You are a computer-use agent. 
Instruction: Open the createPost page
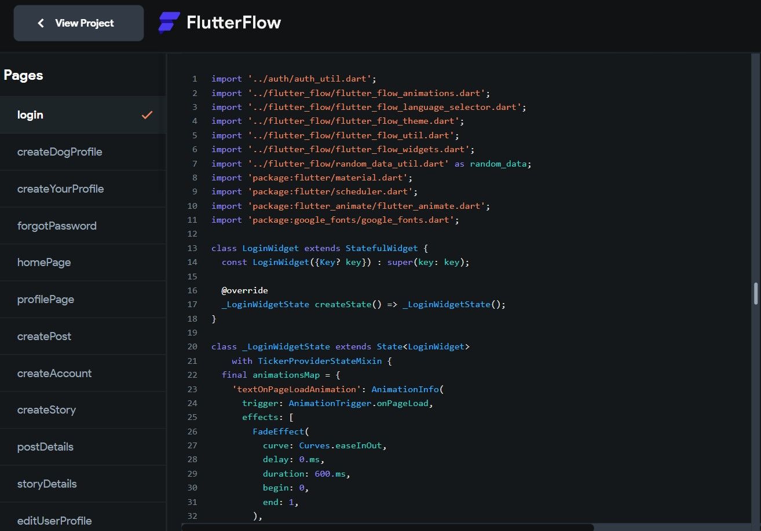point(45,336)
